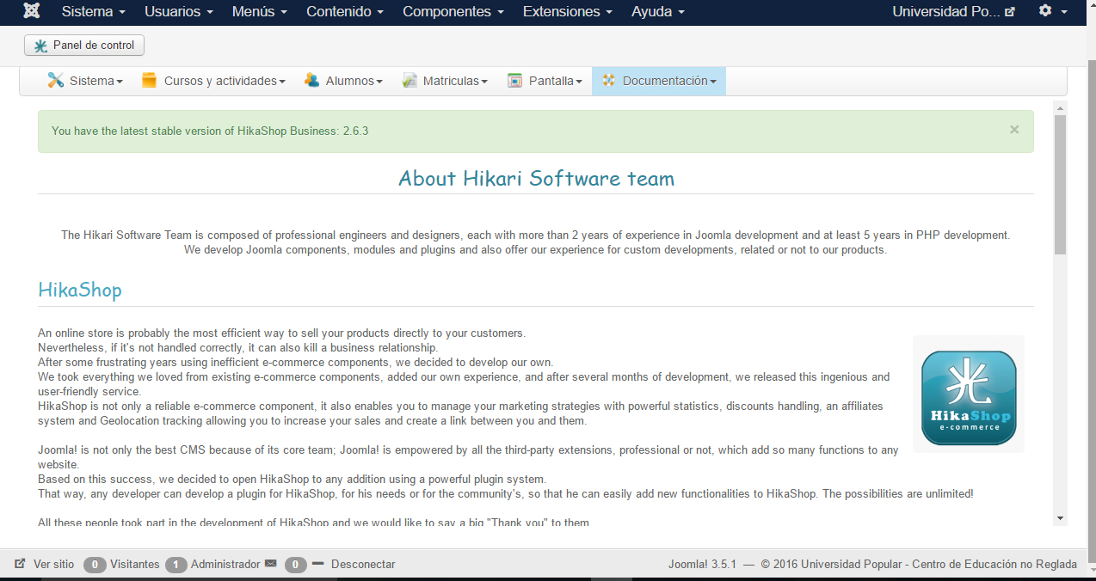Open the Contenido menu
This screenshot has width=1096, height=581.
point(345,12)
